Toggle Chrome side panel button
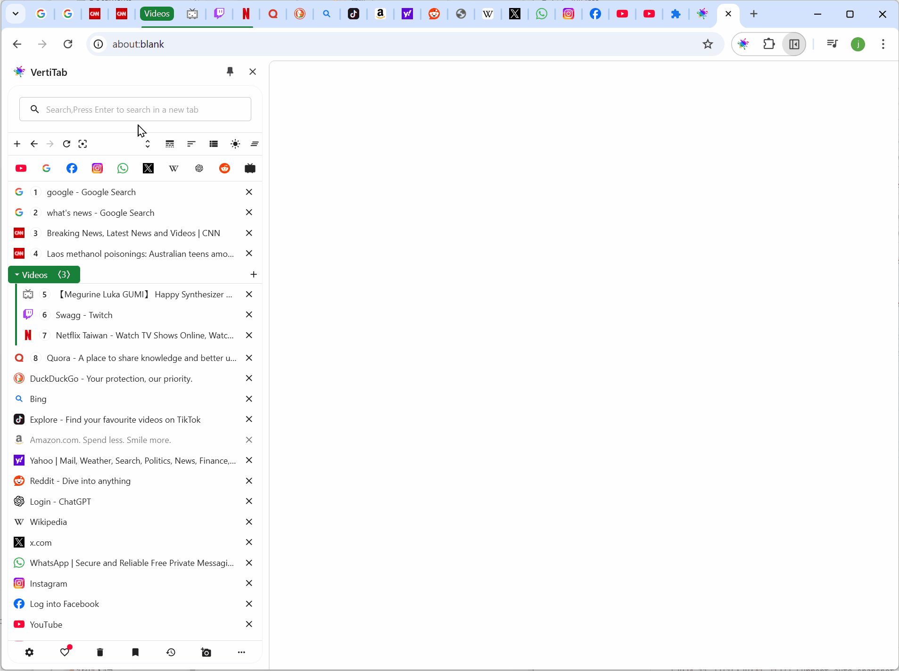The width and height of the screenshot is (899, 671). pos(794,44)
